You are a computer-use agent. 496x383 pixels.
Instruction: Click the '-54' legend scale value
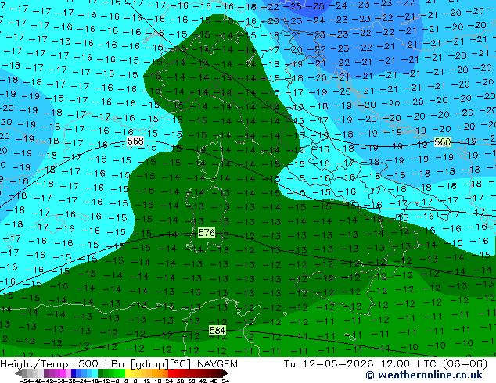click(x=25, y=381)
